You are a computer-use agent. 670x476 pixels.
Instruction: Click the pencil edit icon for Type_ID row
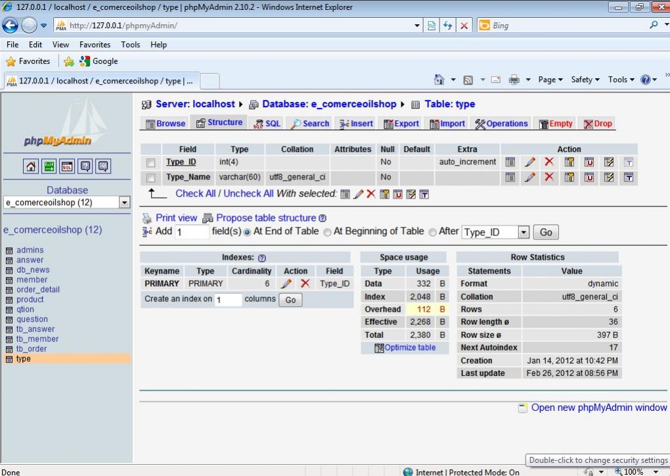point(529,162)
